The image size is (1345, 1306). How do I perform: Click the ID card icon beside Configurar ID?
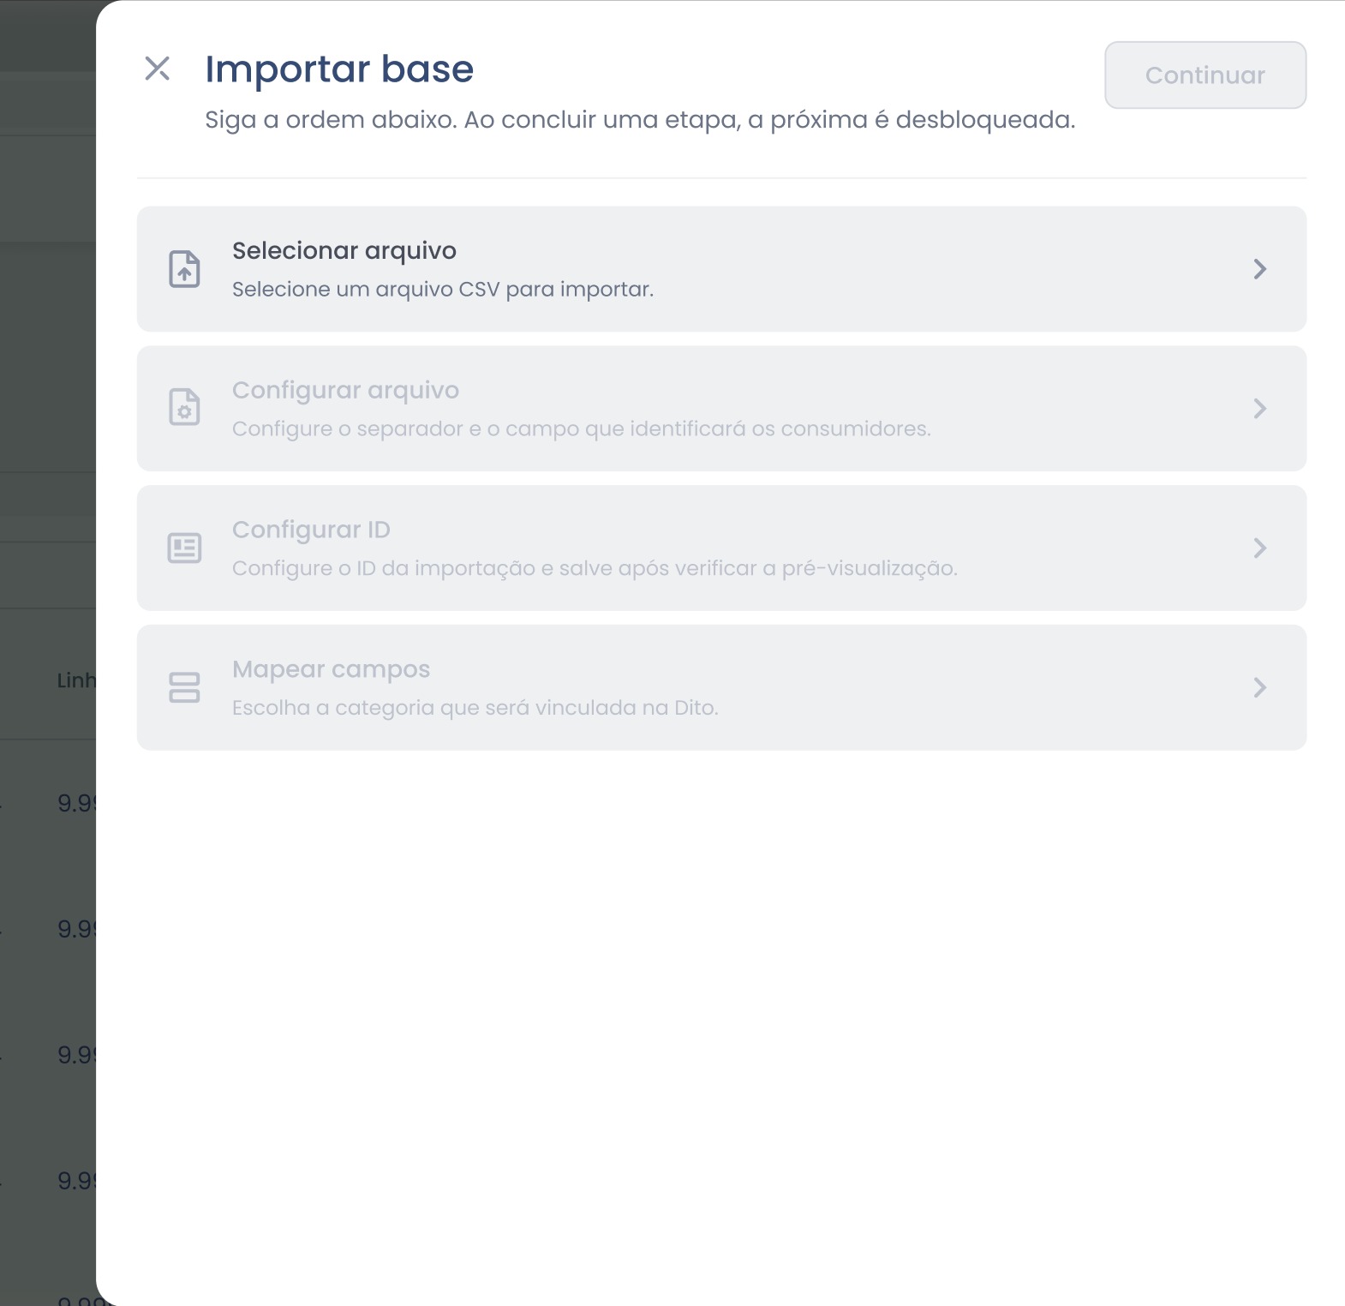pyautogui.click(x=184, y=548)
